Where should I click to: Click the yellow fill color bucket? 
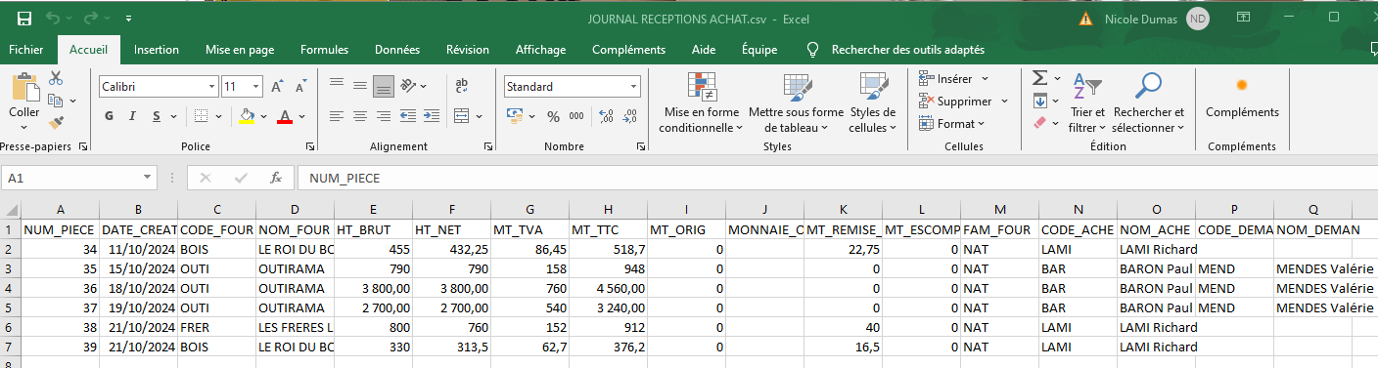click(247, 116)
